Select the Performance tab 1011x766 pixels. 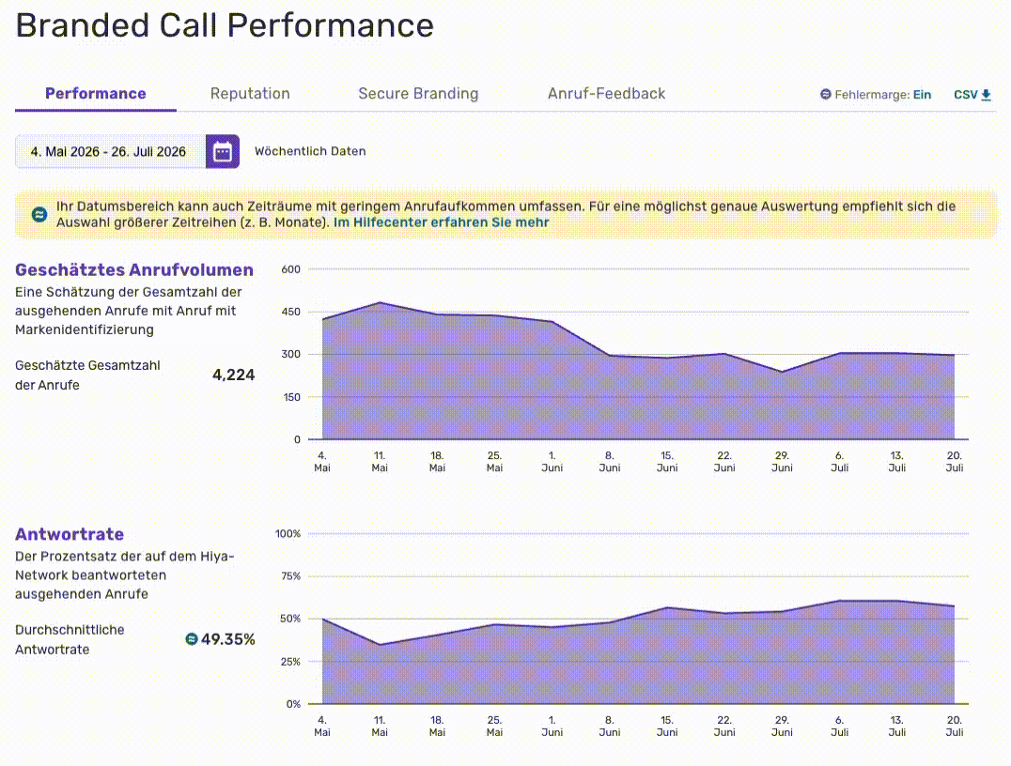96,94
